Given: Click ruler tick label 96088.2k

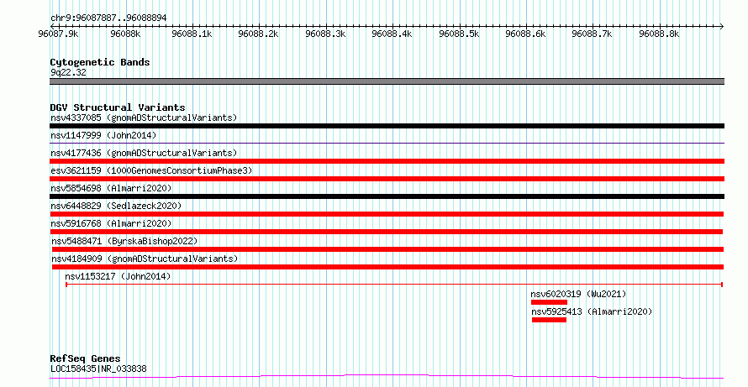Looking at the screenshot, I should [x=259, y=34].
